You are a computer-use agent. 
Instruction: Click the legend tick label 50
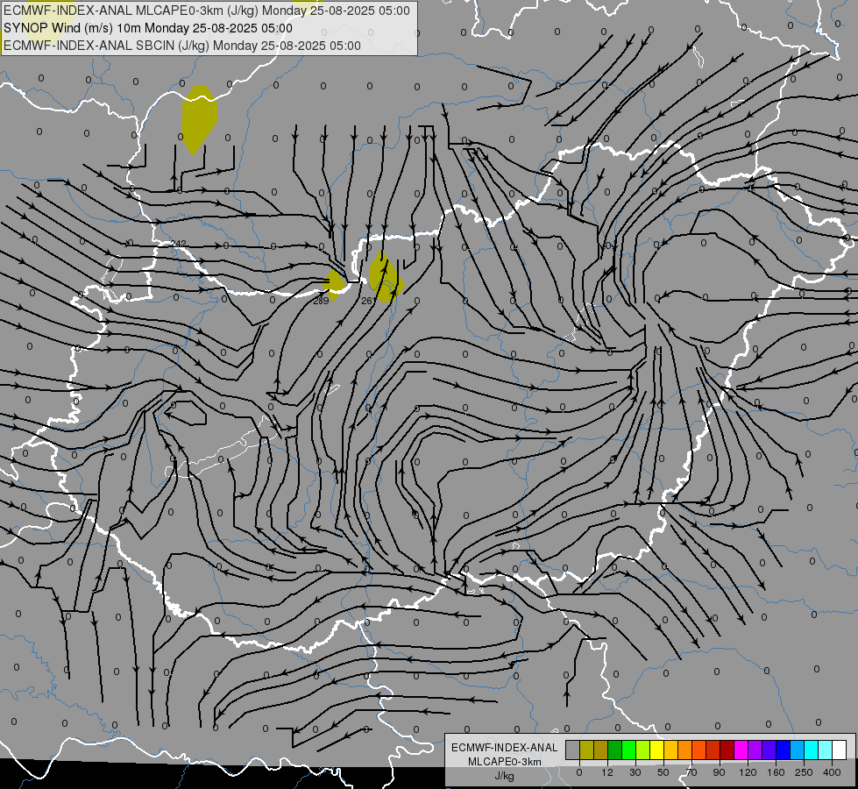663,772
